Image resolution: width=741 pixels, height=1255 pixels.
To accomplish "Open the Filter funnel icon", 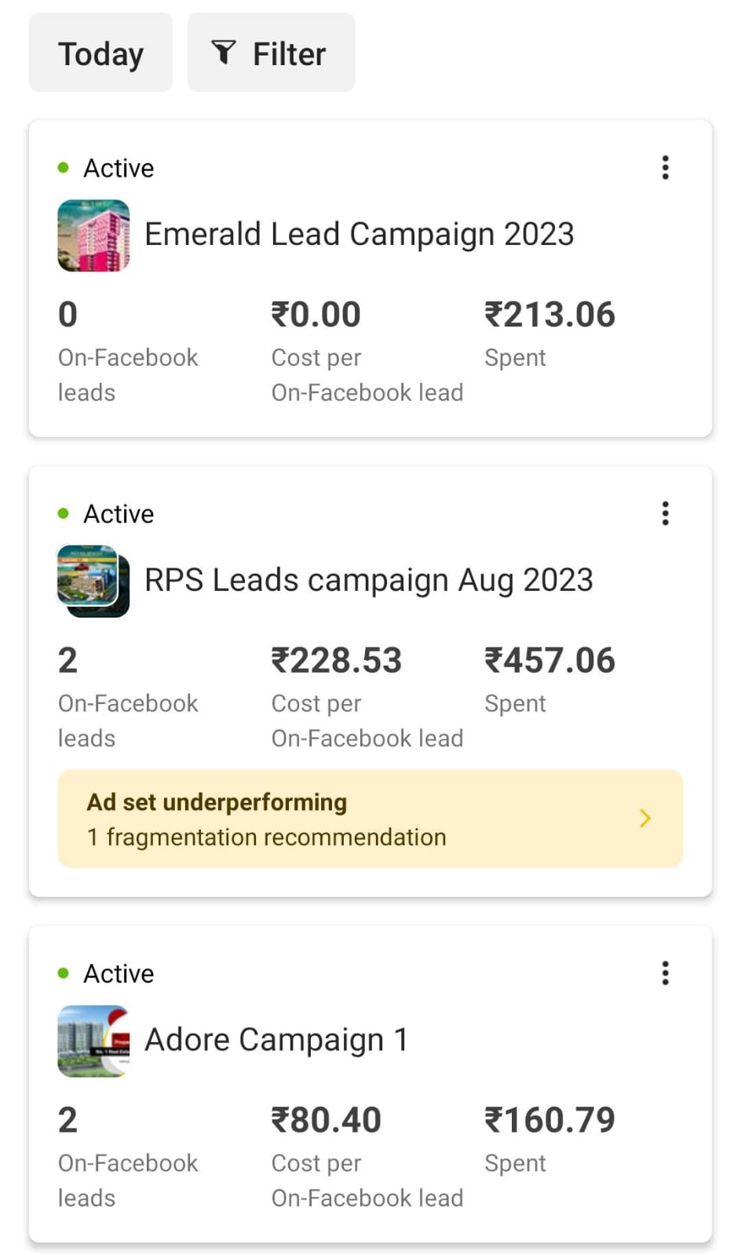I will click(224, 53).
